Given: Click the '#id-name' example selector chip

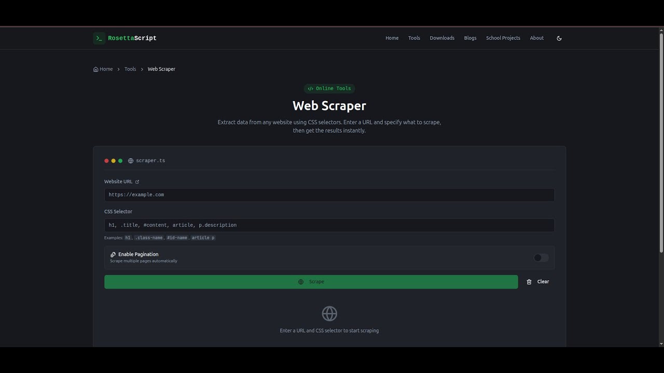Looking at the screenshot, I should (x=177, y=238).
